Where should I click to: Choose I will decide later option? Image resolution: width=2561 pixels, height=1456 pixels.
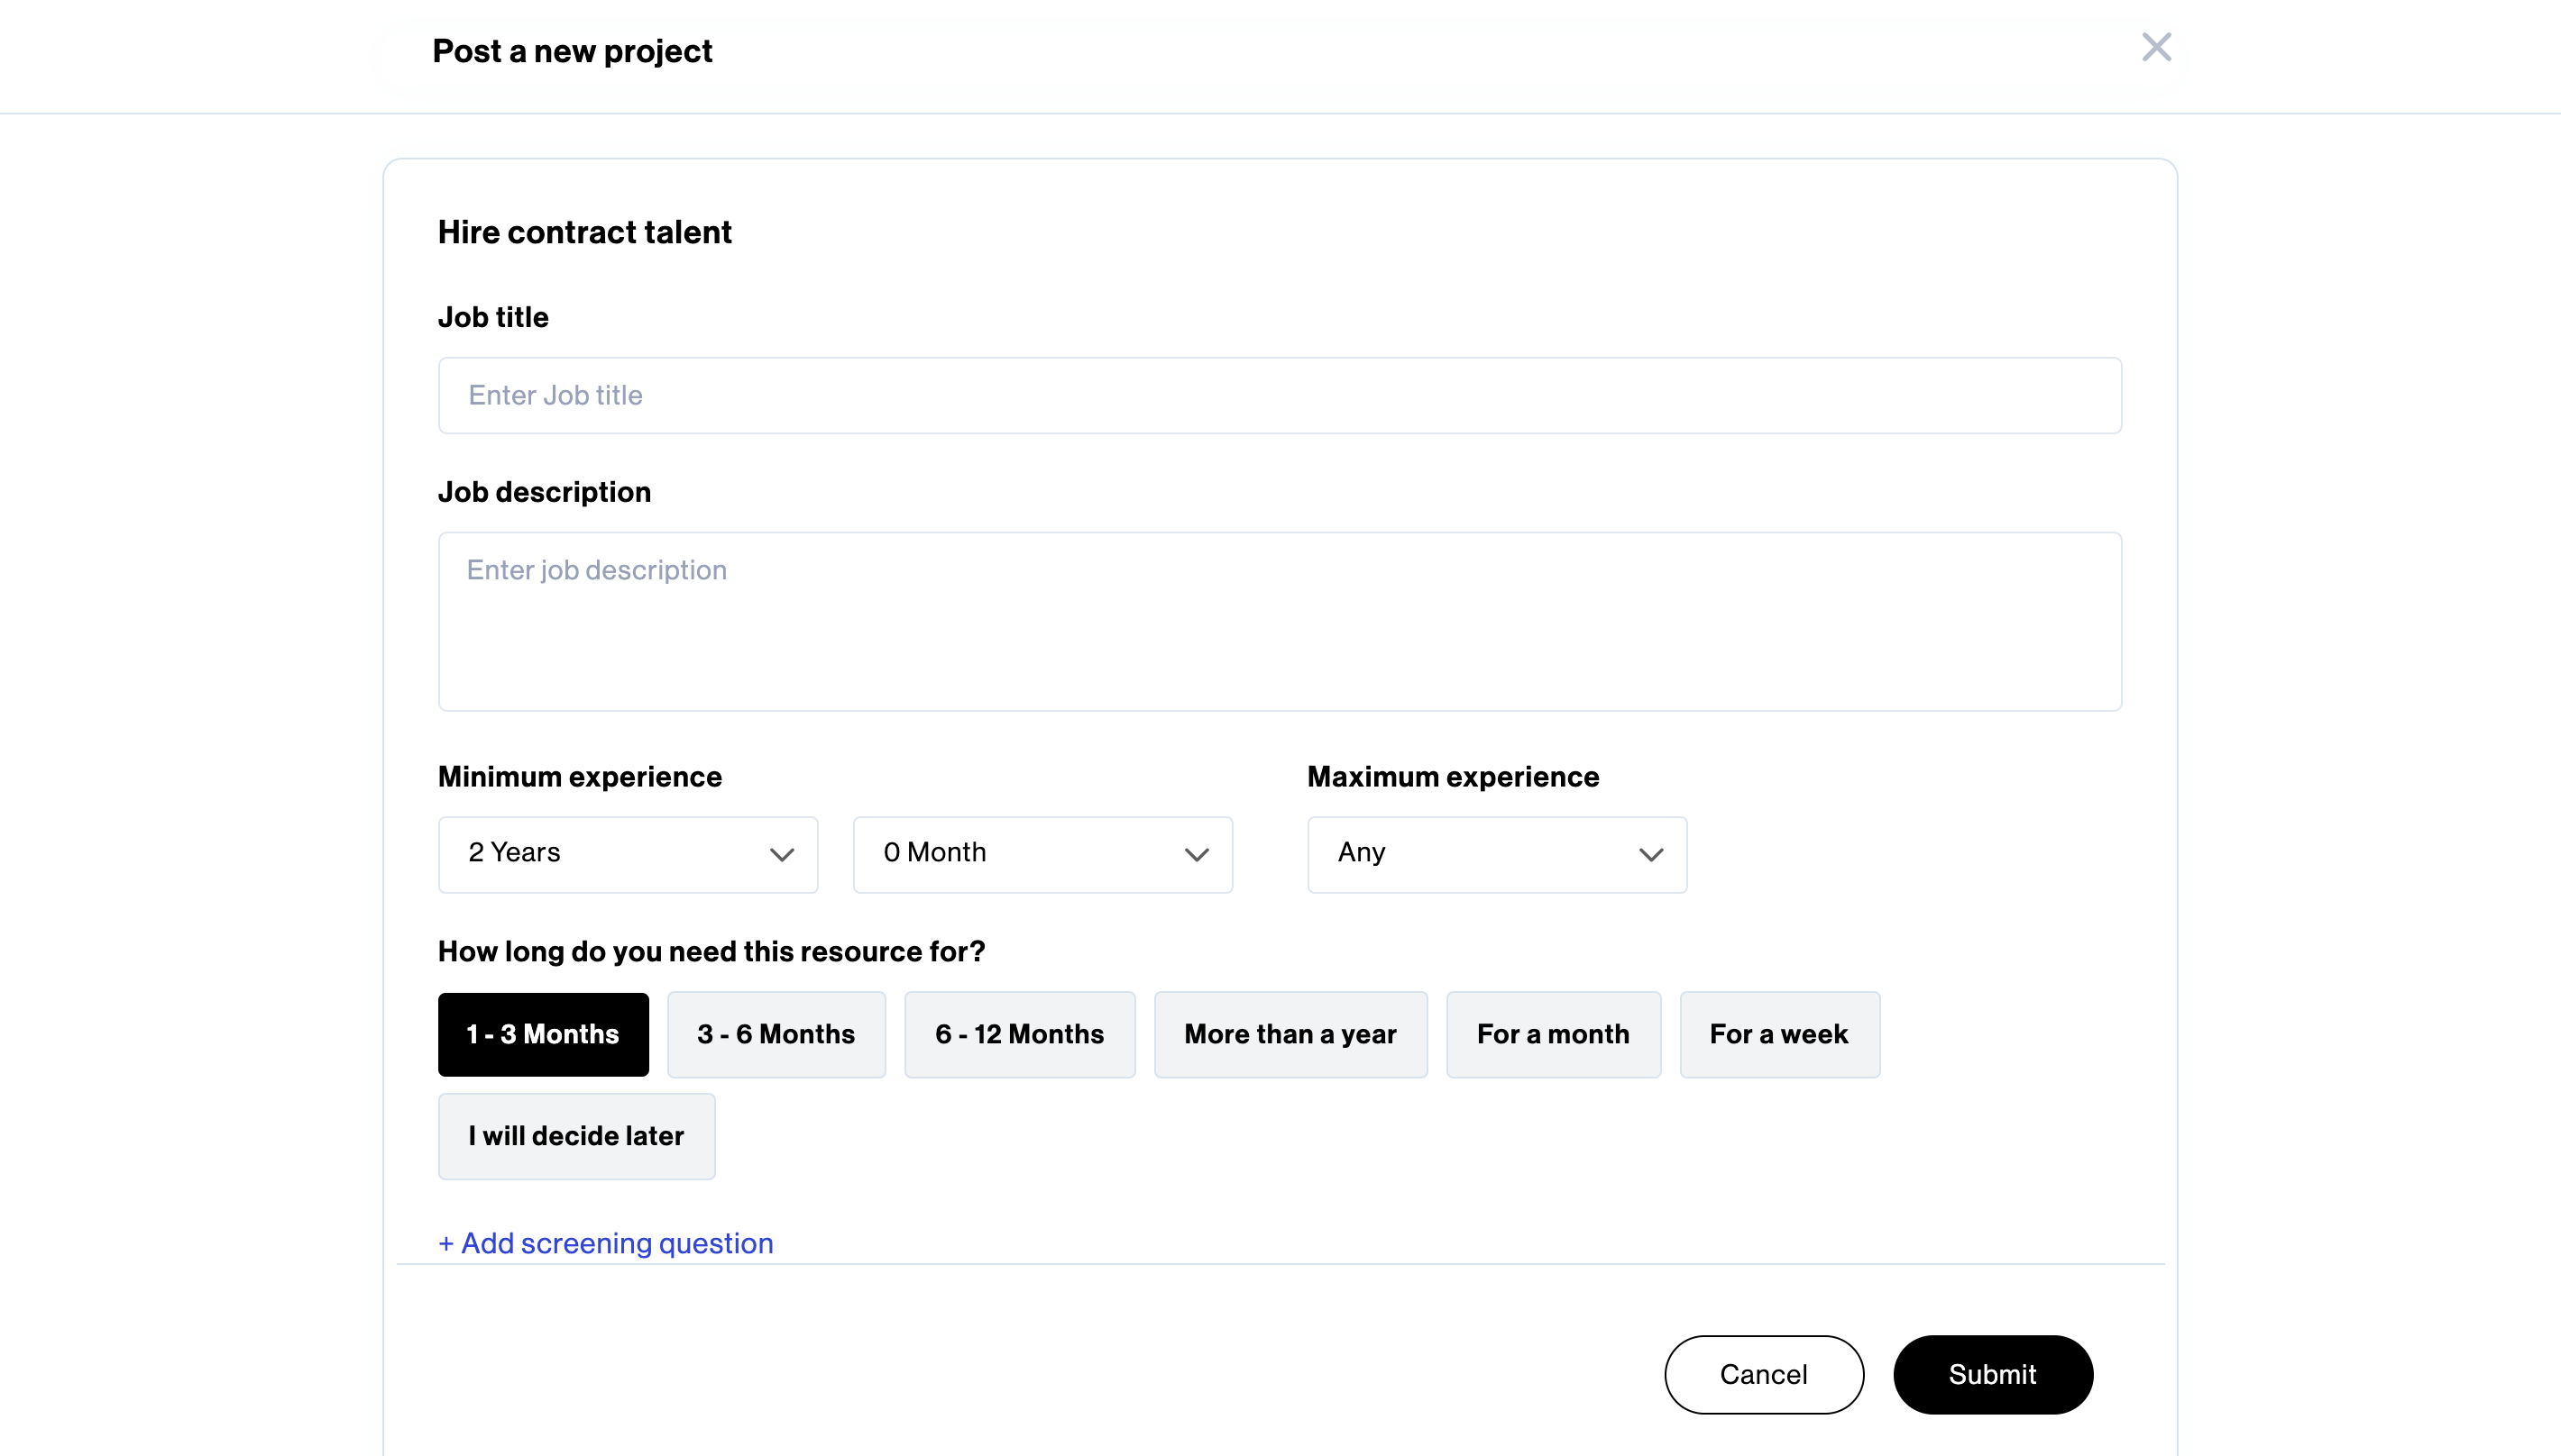tap(576, 1136)
